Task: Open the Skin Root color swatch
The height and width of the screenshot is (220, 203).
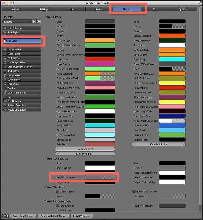Action: coord(100,144)
